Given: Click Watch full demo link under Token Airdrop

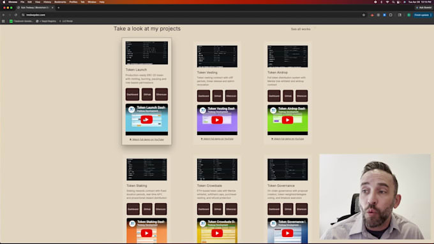Looking at the screenshot, I should pos(288,139).
